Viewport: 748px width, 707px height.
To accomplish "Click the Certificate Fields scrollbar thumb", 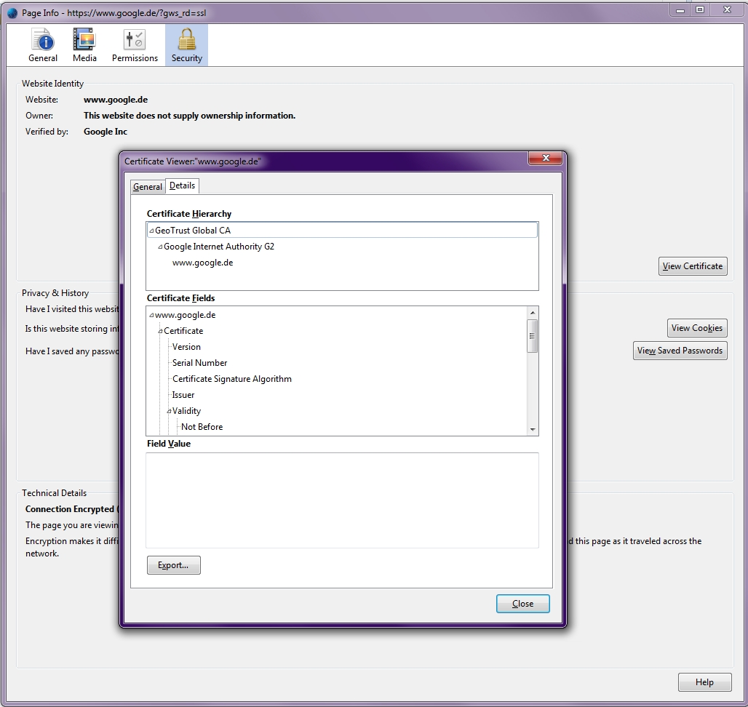I will pos(533,336).
